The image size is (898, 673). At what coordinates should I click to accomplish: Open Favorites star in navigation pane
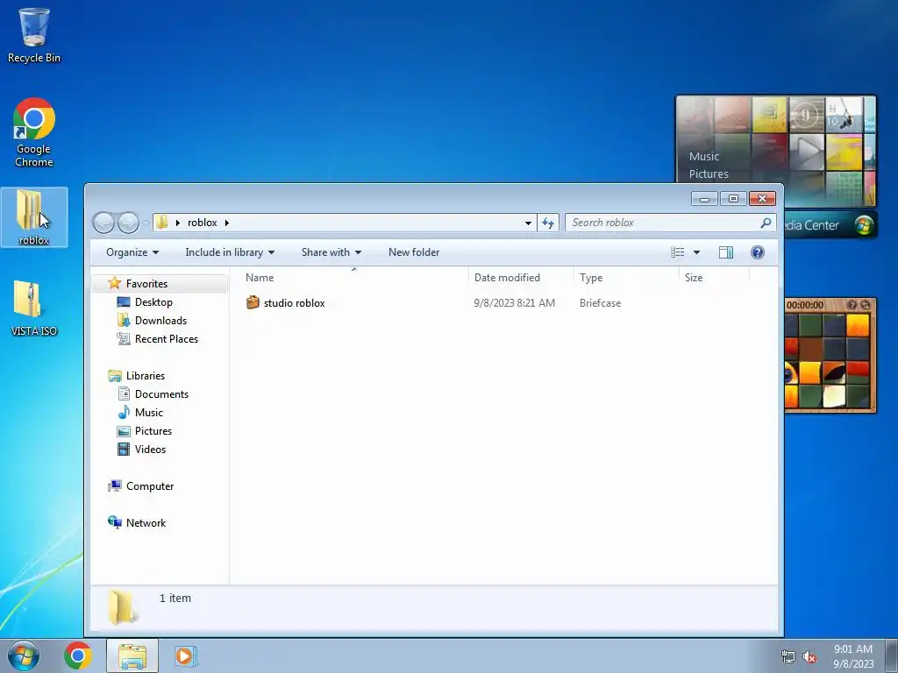pos(115,283)
